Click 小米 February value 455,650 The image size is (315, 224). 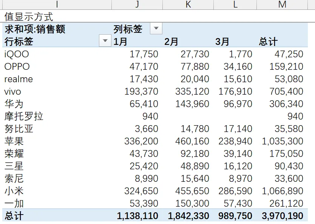pyautogui.click(x=192, y=191)
